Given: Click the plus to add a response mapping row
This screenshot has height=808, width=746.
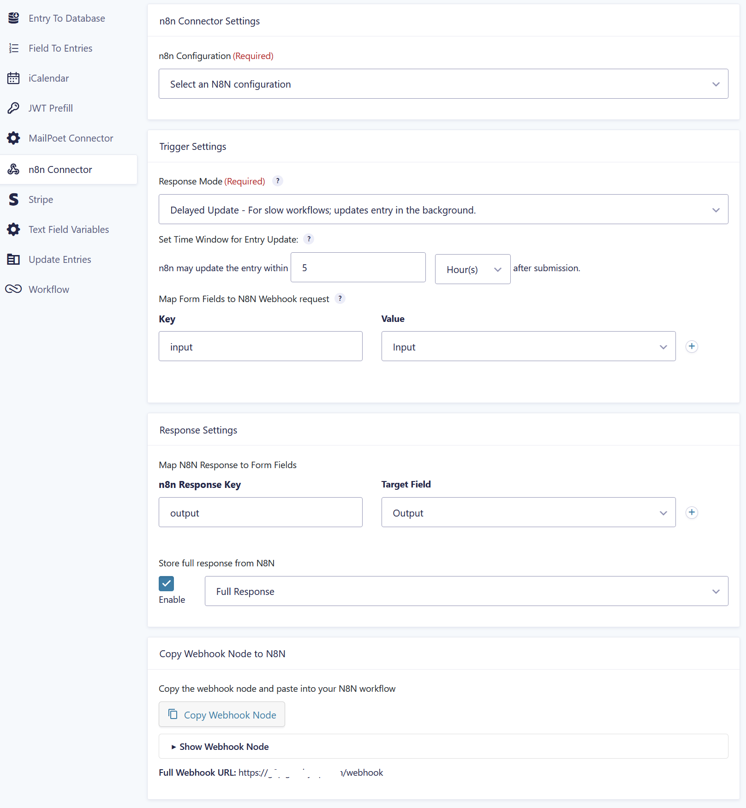Looking at the screenshot, I should point(691,512).
